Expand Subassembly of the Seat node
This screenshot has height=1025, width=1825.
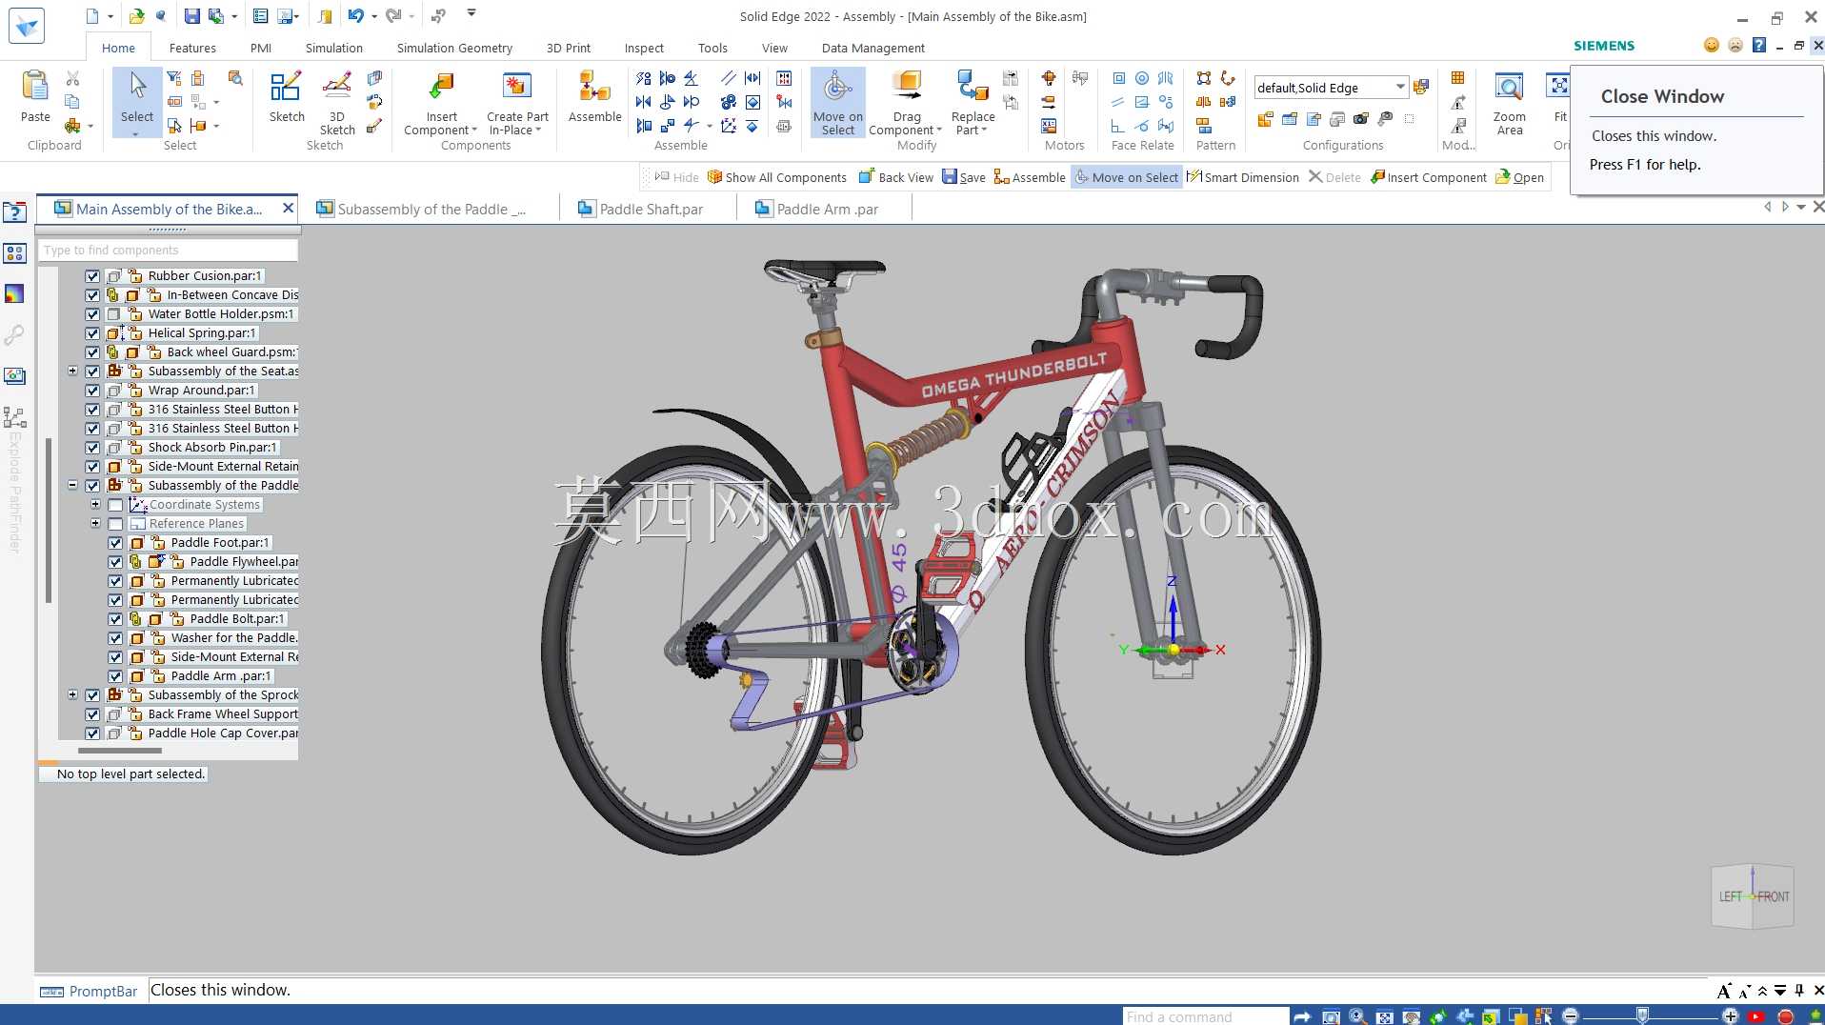pyautogui.click(x=72, y=371)
